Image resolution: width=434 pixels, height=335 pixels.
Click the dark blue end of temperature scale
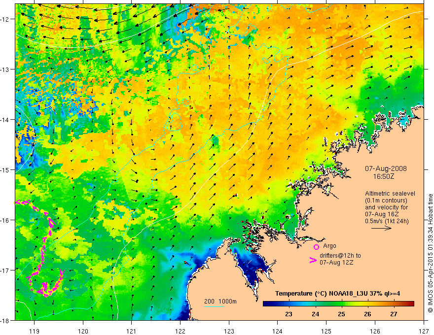pos(266,303)
